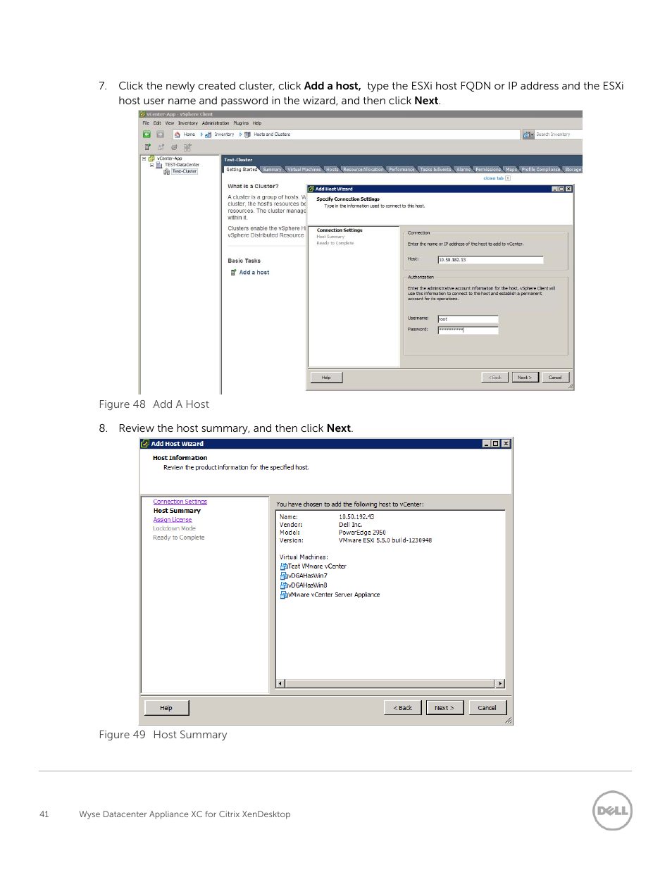Select Test-Cluster in the inventory tree
This screenshot has width=672, height=870.
185,171
